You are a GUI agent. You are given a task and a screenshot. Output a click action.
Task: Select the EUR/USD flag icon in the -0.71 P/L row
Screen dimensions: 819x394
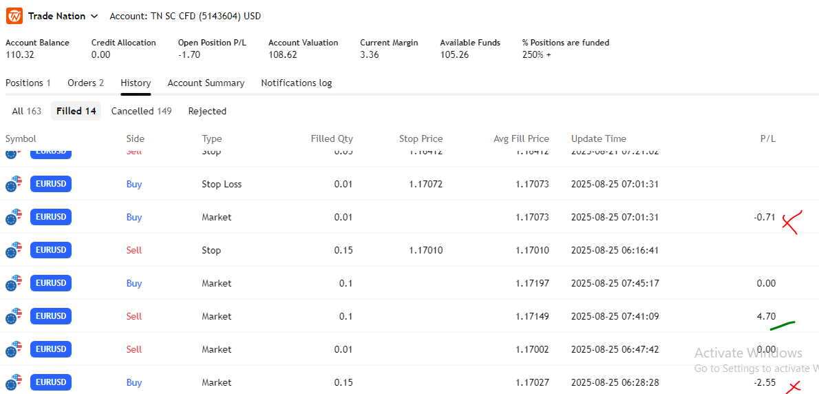pos(14,217)
